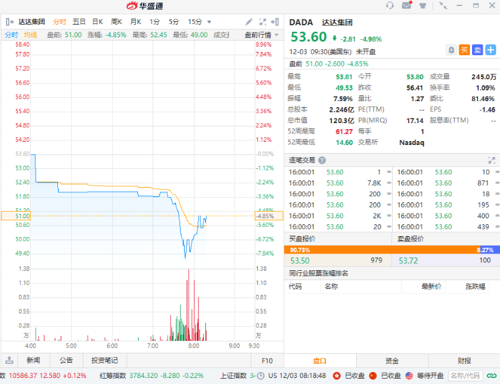Open the 新闻 tab
This screenshot has width=500, height=384.
click(33, 360)
